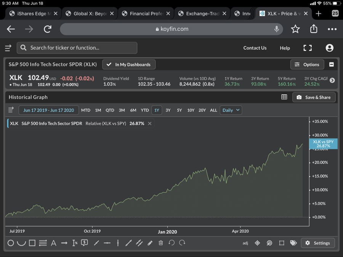
Task: Select the 1M range
Action: (98, 110)
